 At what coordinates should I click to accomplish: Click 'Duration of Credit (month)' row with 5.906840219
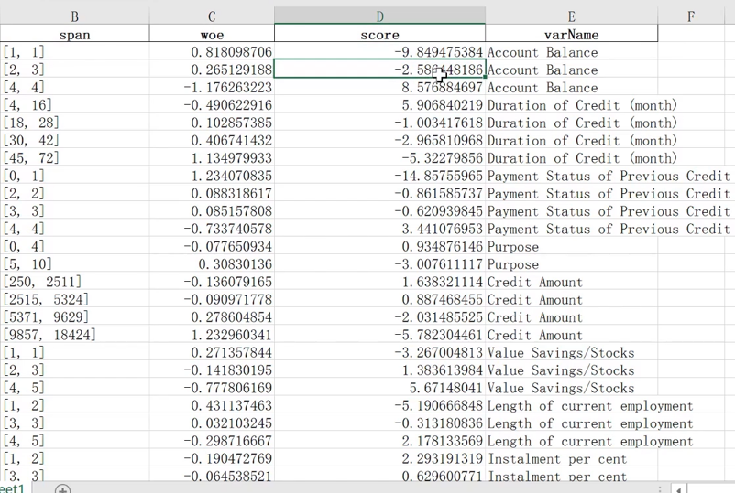(582, 105)
